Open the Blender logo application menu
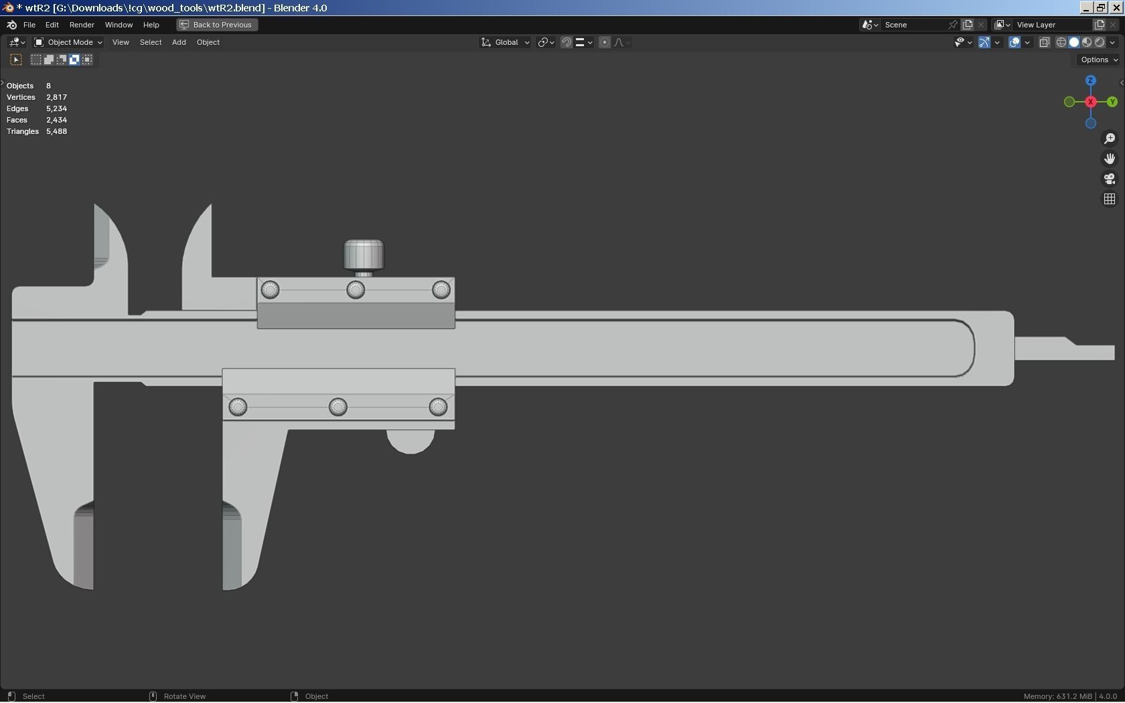The width and height of the screenshot is (1125, 703). (x=11, y=25)
